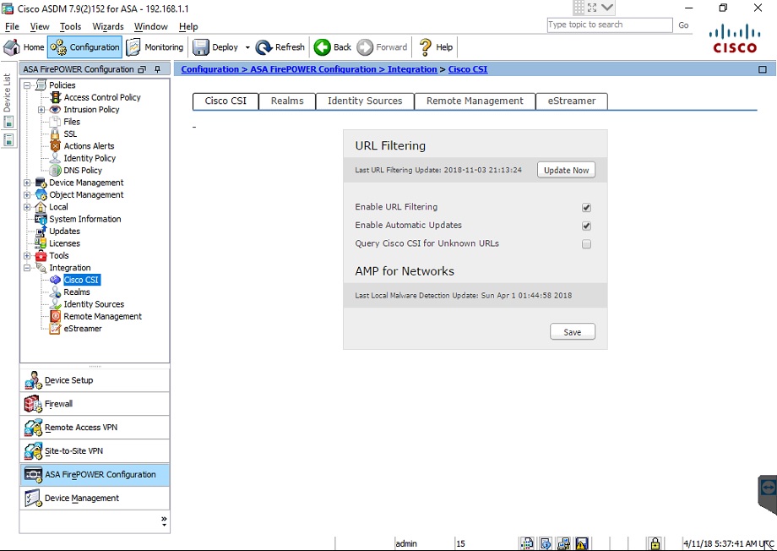Select Identity Sources tree item
The image size is (777, 551).
pyautogui.click(x=94, y=304)
